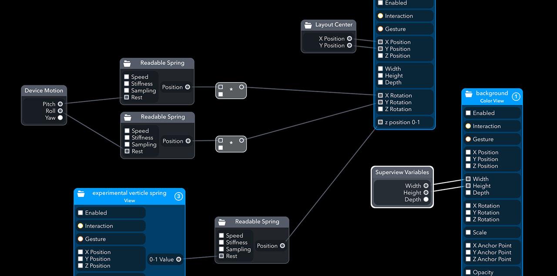Check the Depth input on background node
The height and width of the screenshot is (276, 557).
pos(468,193)
